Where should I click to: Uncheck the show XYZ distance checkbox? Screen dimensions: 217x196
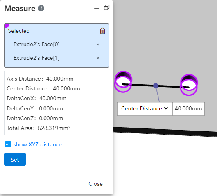(x=8, y=144)
